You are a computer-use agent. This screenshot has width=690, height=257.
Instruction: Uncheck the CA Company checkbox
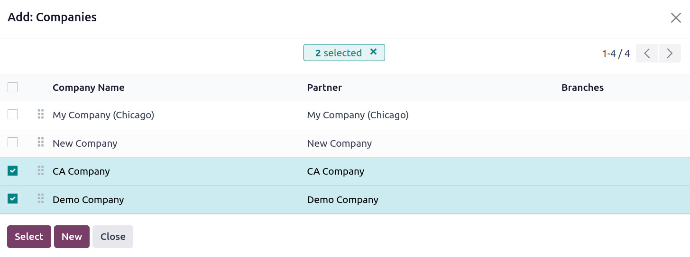tap(13, 170)
